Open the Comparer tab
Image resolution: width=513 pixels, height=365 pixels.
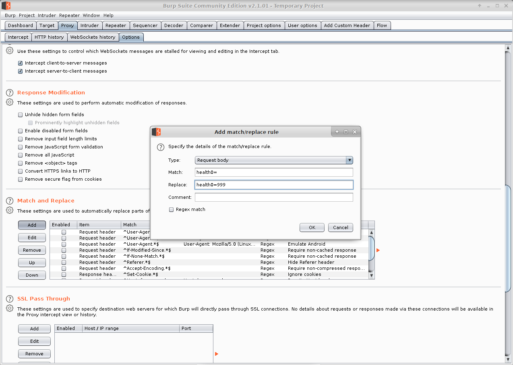[x=202, y=25]
